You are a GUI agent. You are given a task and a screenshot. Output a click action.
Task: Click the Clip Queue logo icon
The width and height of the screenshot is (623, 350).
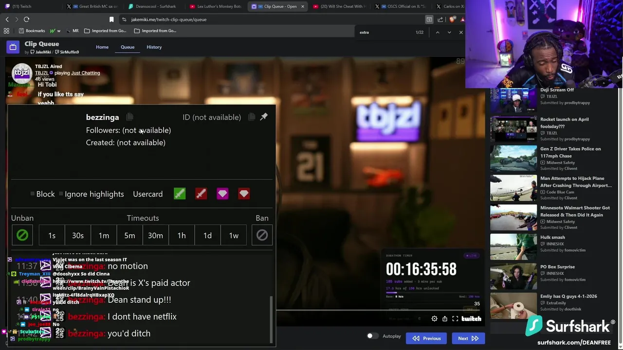click(x=13, y=47)
